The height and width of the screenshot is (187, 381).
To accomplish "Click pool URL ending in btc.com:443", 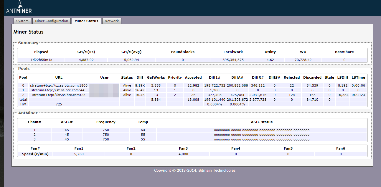I will pos(59,90).
